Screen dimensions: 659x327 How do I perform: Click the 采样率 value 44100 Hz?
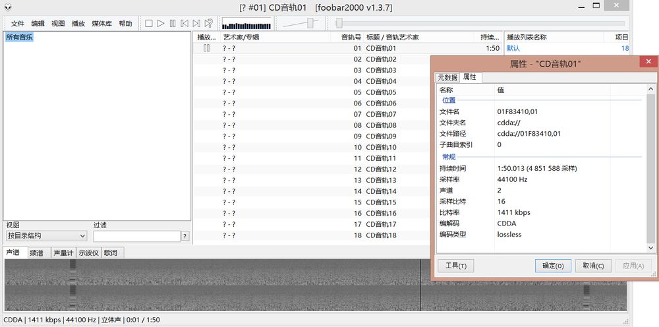pyautogui.click(x=512, y=179)
